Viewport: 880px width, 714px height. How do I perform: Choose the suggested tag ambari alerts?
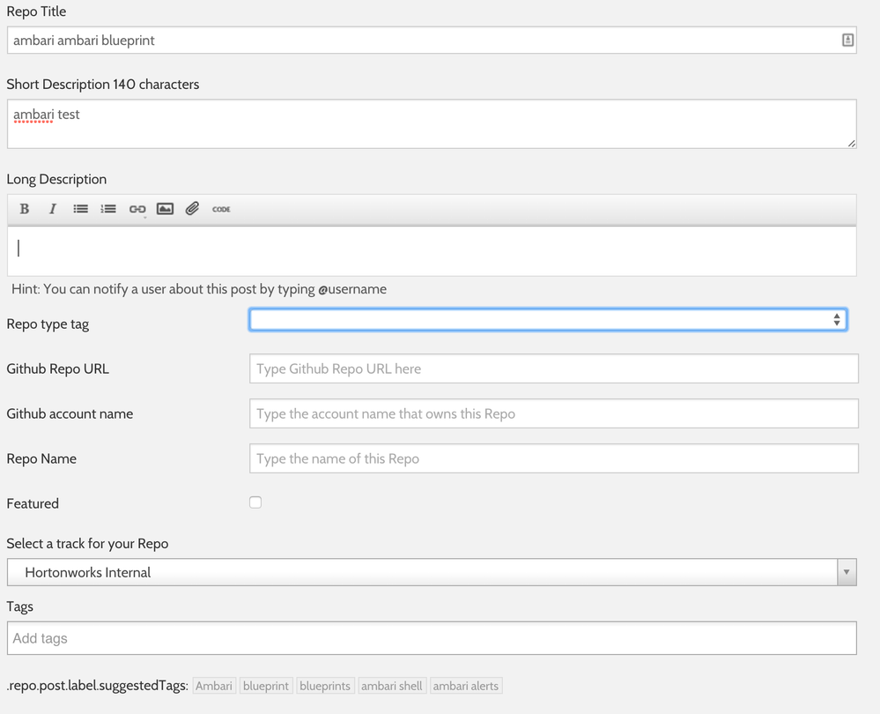(466, 686)
